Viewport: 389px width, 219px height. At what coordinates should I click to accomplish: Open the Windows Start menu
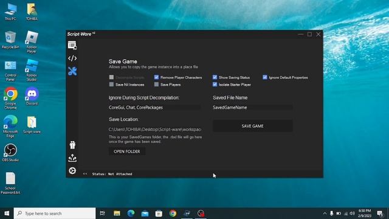point(7,214)
